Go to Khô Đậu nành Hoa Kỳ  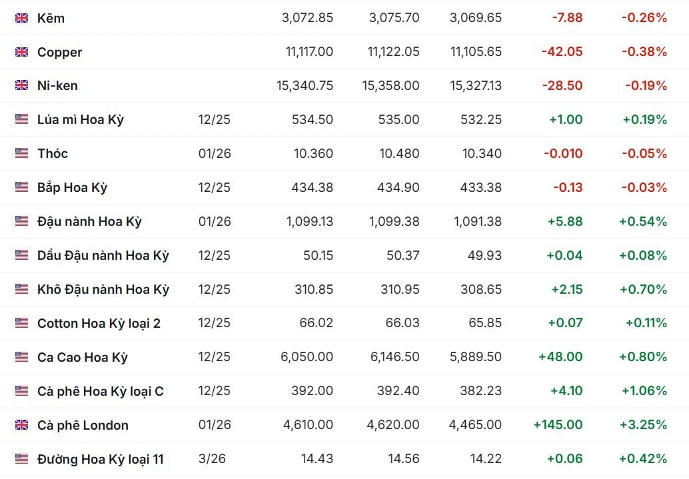pos(103,289)
